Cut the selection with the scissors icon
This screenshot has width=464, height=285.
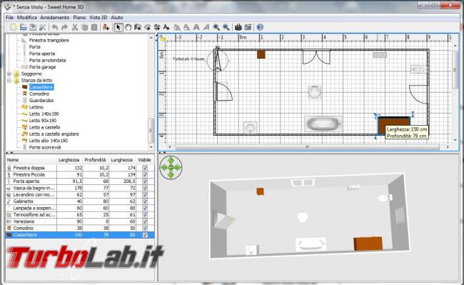(x=75, y=27)
